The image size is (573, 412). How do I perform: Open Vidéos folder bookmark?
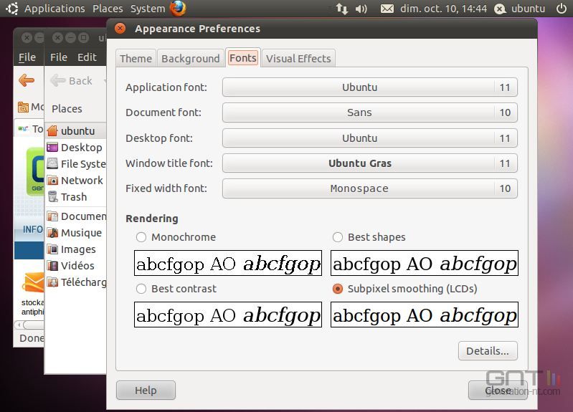(75, 266)
